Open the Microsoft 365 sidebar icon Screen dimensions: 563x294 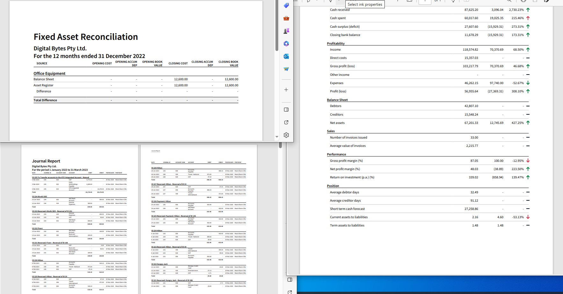[286, 44]
